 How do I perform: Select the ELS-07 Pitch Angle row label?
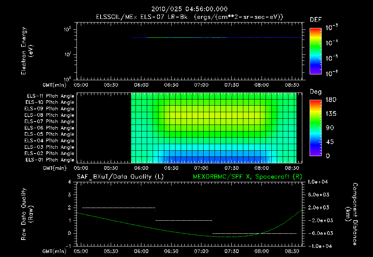point(49,121)
